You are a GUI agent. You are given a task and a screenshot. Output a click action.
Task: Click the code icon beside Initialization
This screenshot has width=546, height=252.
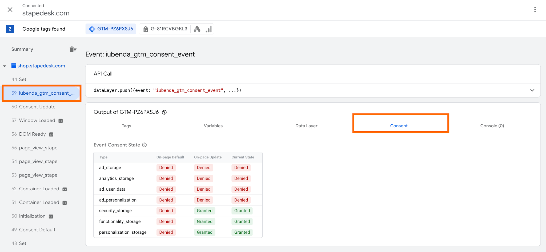tap(51, 216)
